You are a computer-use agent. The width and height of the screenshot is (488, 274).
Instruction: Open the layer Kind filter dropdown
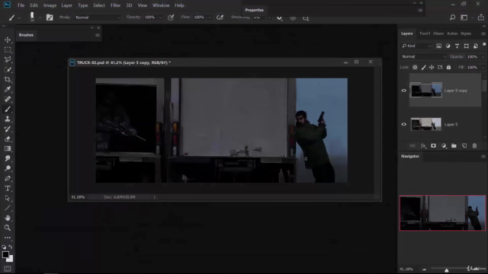[416, 46]
